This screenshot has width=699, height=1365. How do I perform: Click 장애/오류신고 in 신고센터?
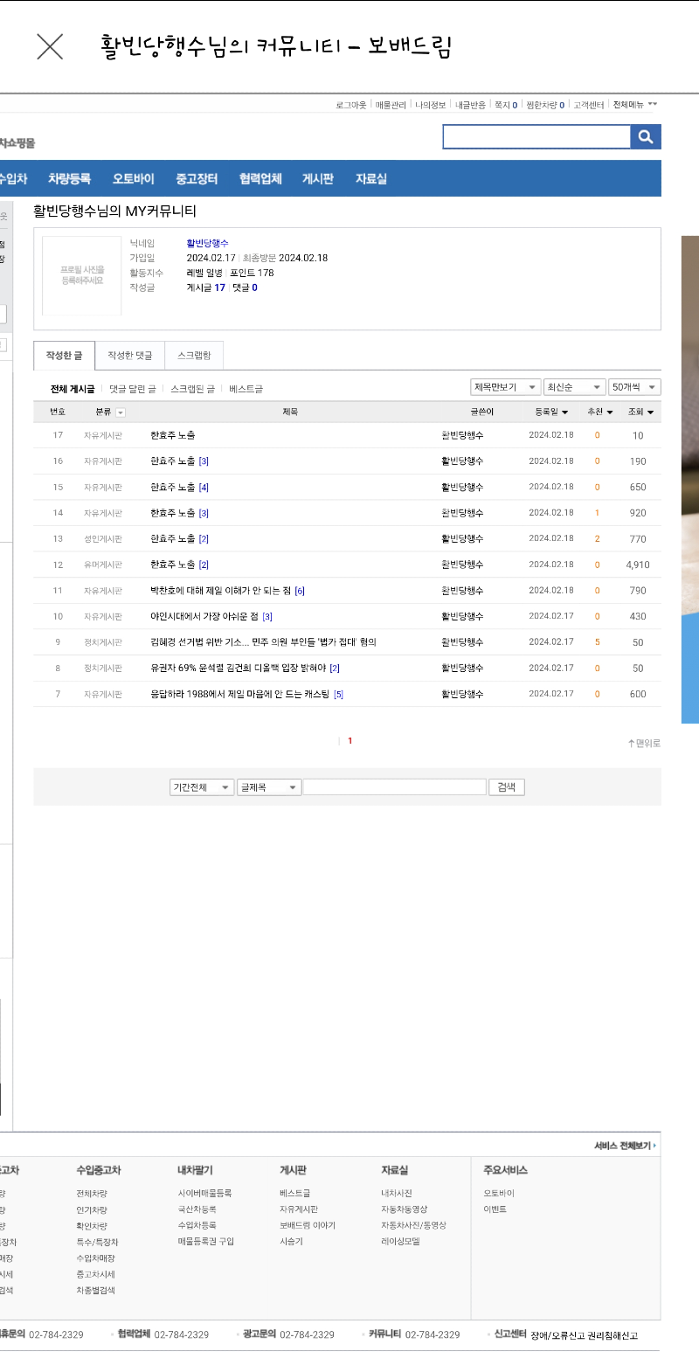(x=557, y=1335)
